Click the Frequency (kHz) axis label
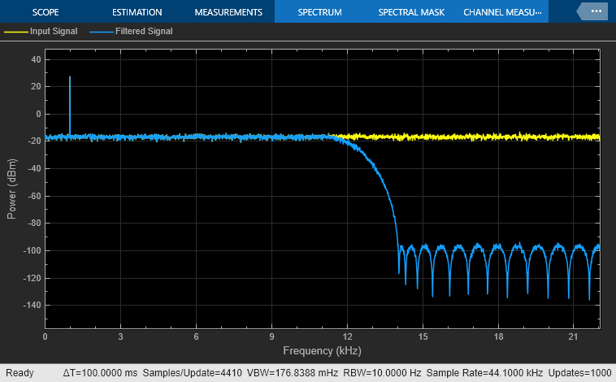 point(322,351)
